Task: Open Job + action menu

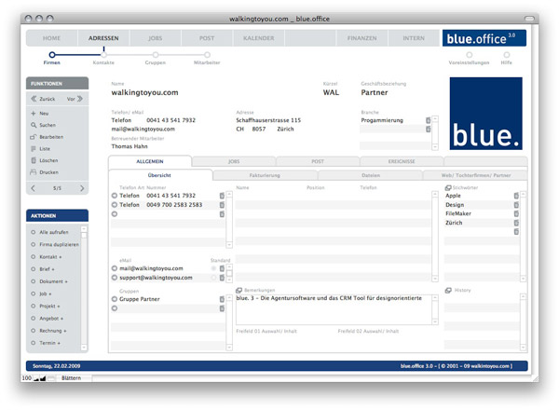Action: pyautogui.click(x=41, y=294)
